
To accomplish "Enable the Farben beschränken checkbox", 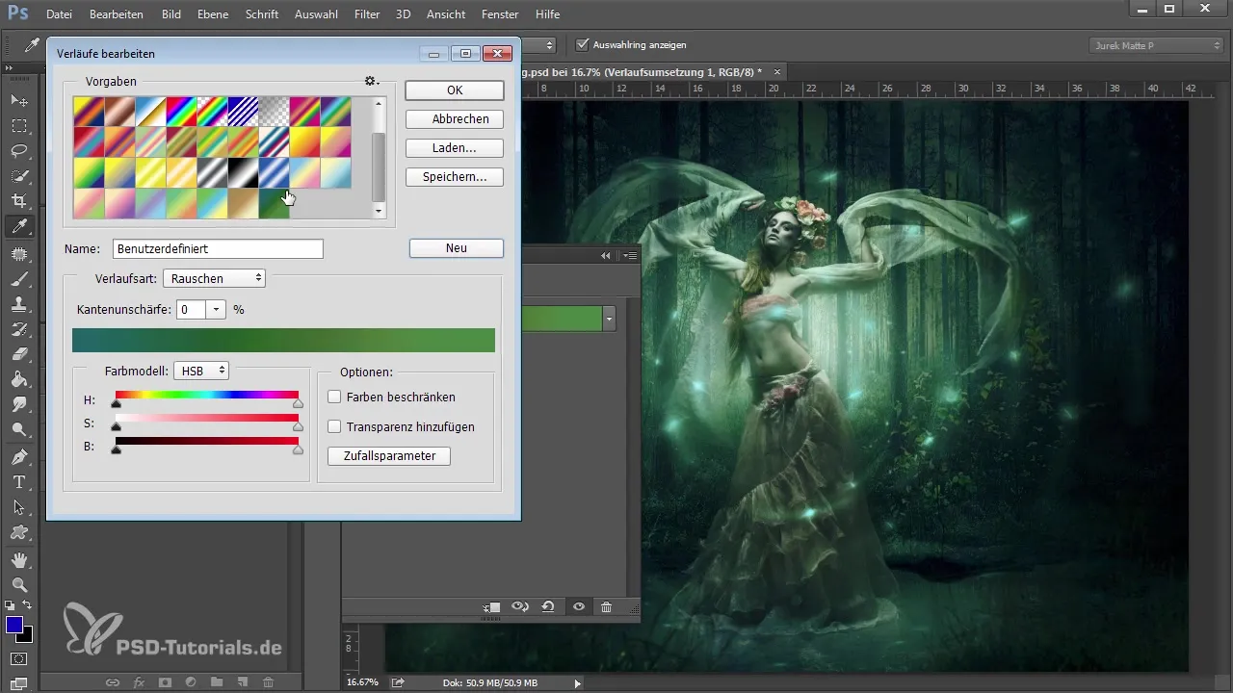I will (334, 397).
